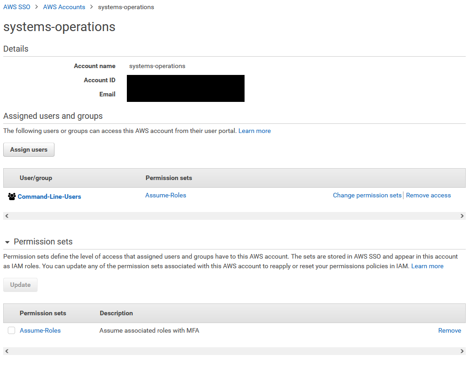Image resolution: width=474 pixels, height=366 pixels.
Task: Click the left scroll arrow below Permission sets table
Action: pyautogui.click(x=6, y=350)
